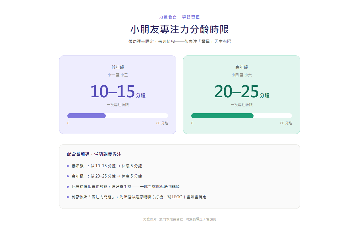Click the 0 label under the green bar
Viewport: 355px width, 235px height.
click(192, 123)
